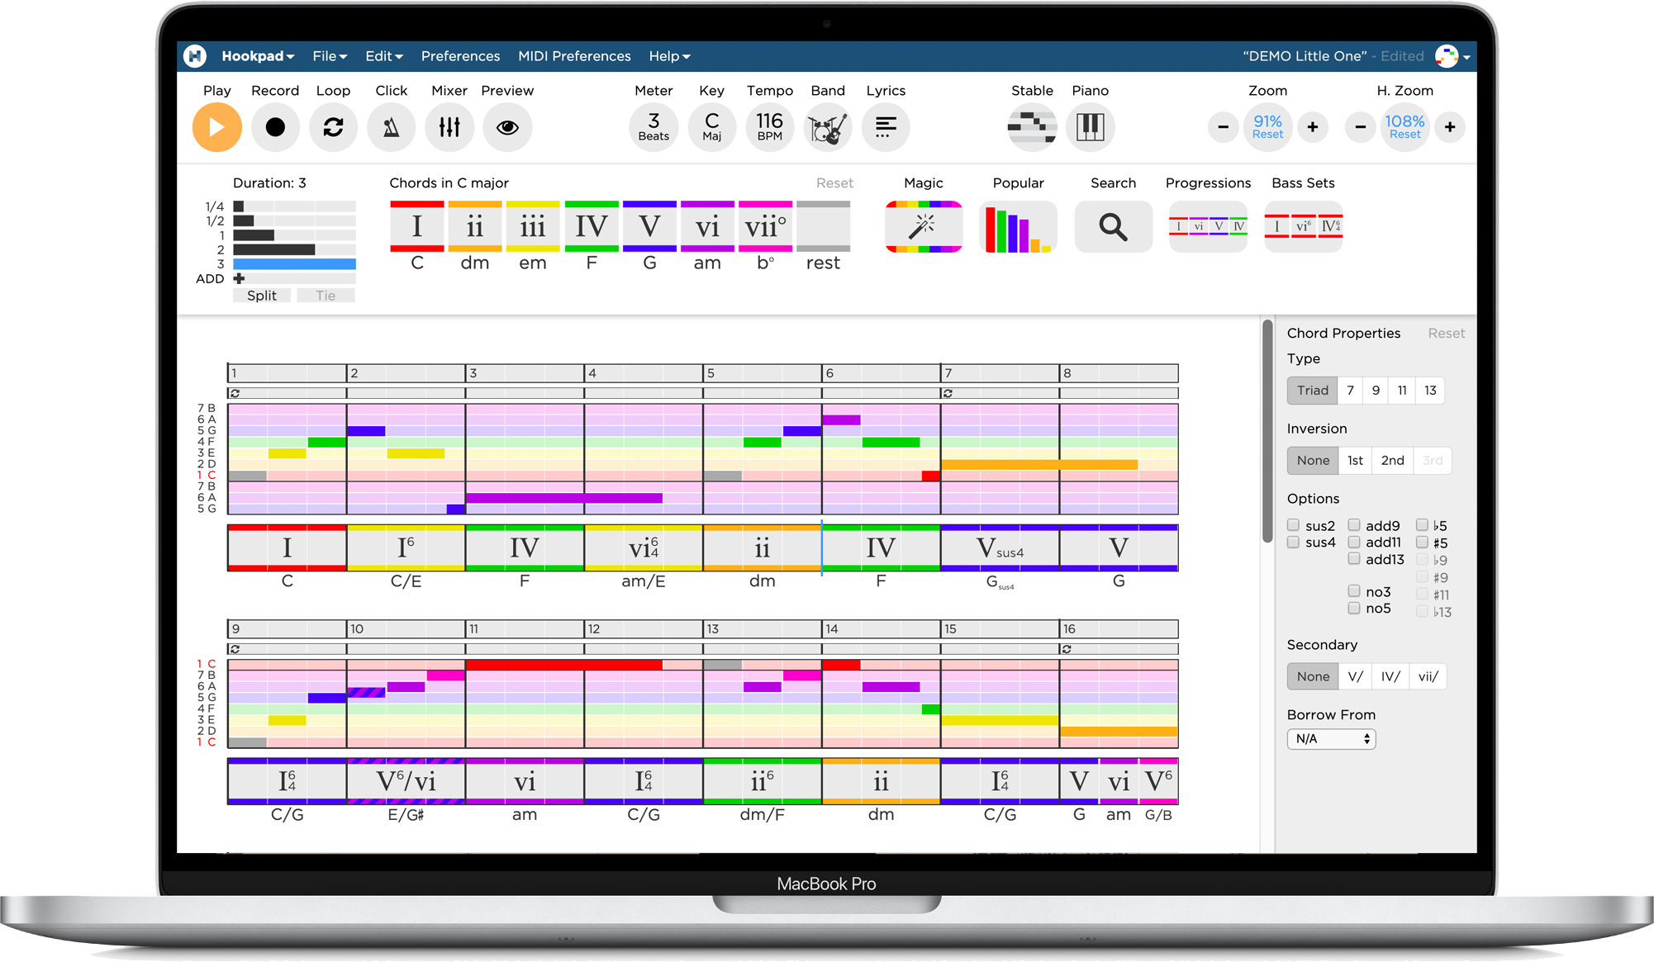Open the File dropdown menu
The height and width of the screenshot is (962, 1654).
330,56
